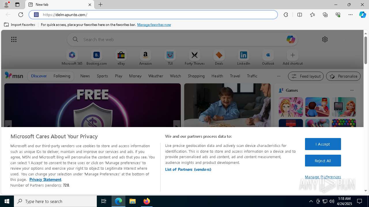This screenshot has height=207, width=369.
Task: Click the msn logo
Action: [x=14, y=76]
